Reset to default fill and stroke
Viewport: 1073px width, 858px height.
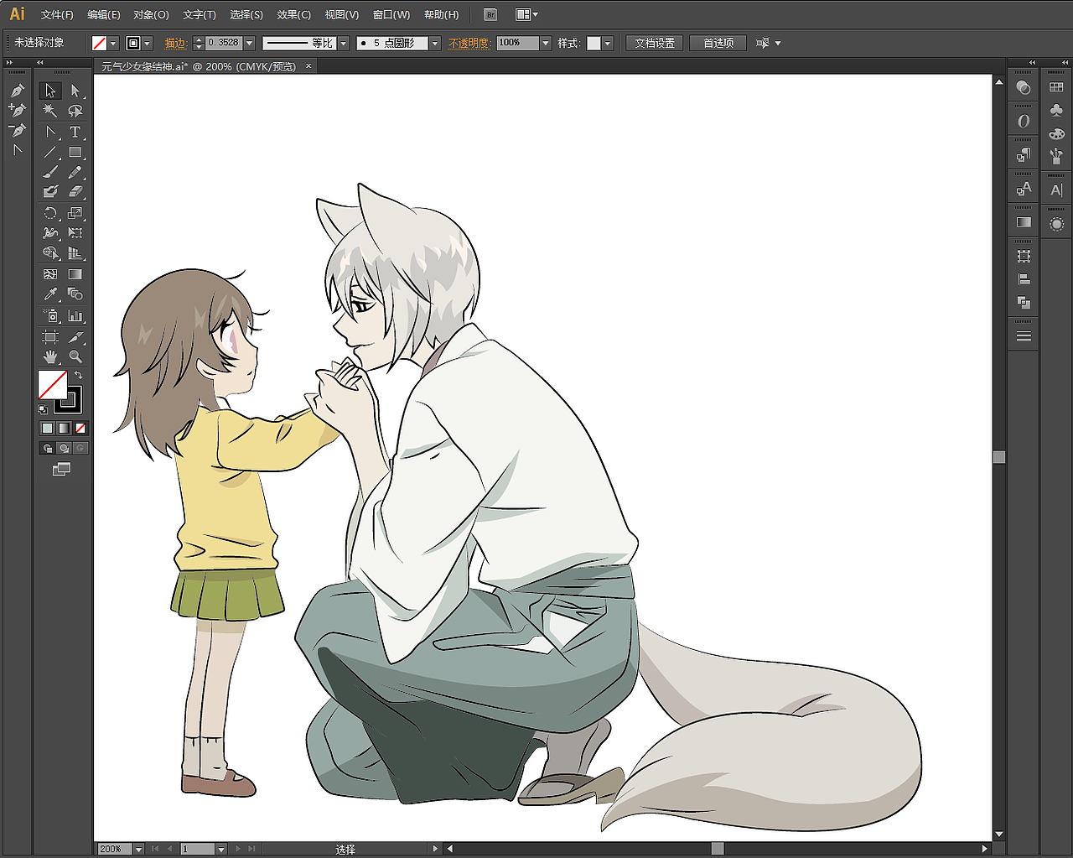pos(43,409)
